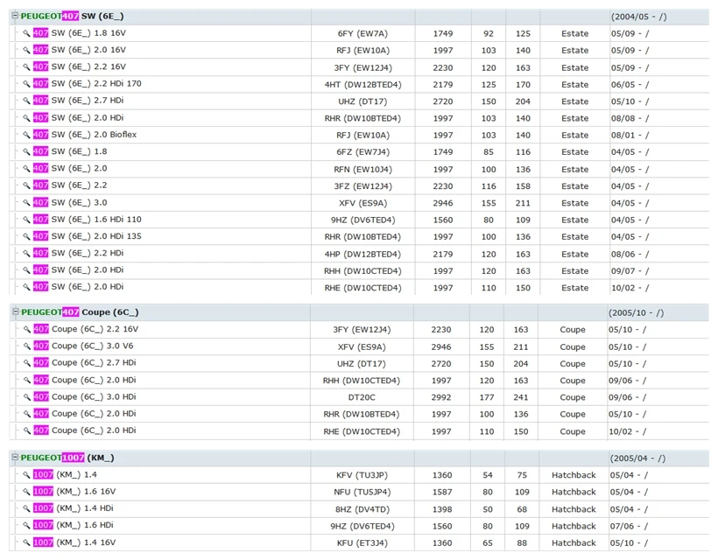
Task: Open the PEUGEOT 1007 (KM_) header link
Action: [x=67, y=458]
